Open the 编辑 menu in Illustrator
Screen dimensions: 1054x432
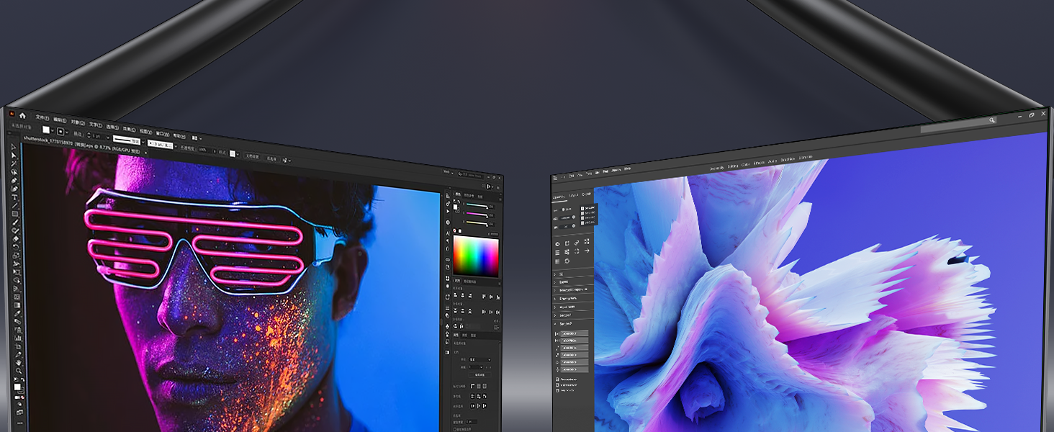pyautogui.click(x=60, y=120)
